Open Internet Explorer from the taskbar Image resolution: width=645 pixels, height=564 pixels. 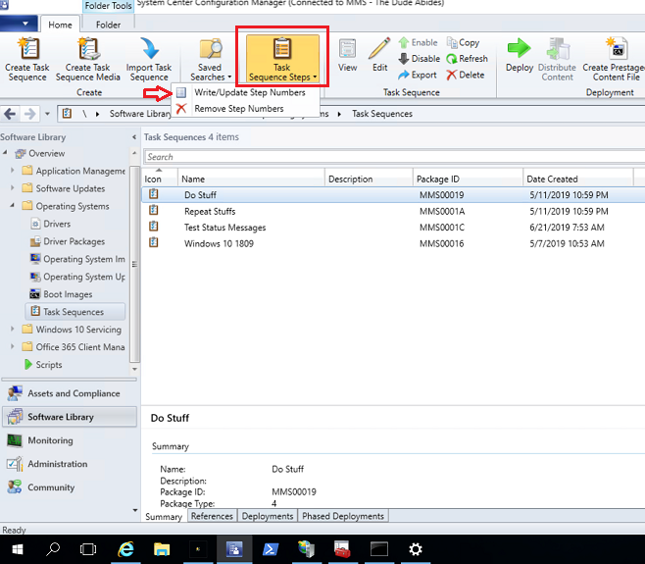point(125,549)
